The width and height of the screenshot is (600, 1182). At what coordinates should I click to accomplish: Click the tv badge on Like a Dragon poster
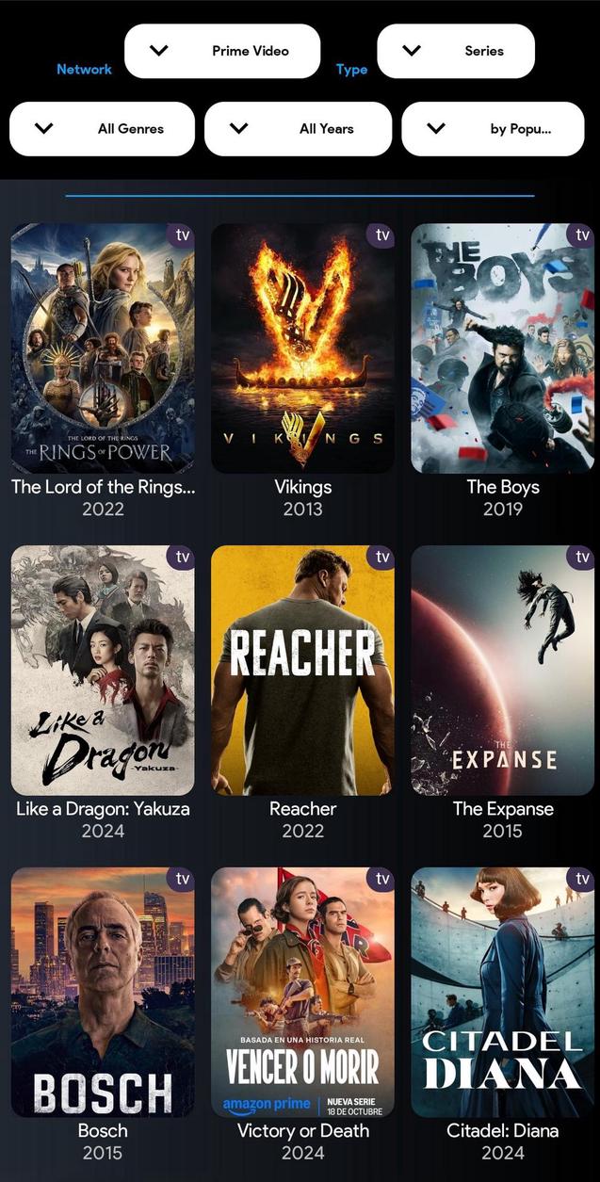[182, 557]
